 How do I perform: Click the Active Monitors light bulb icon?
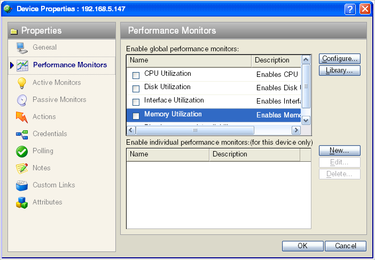[22, 83]
